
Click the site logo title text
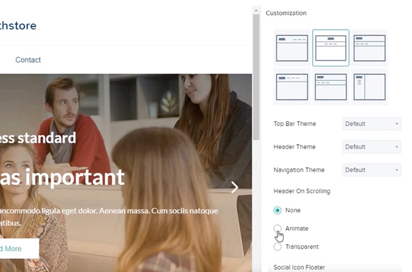pos(18,26)
